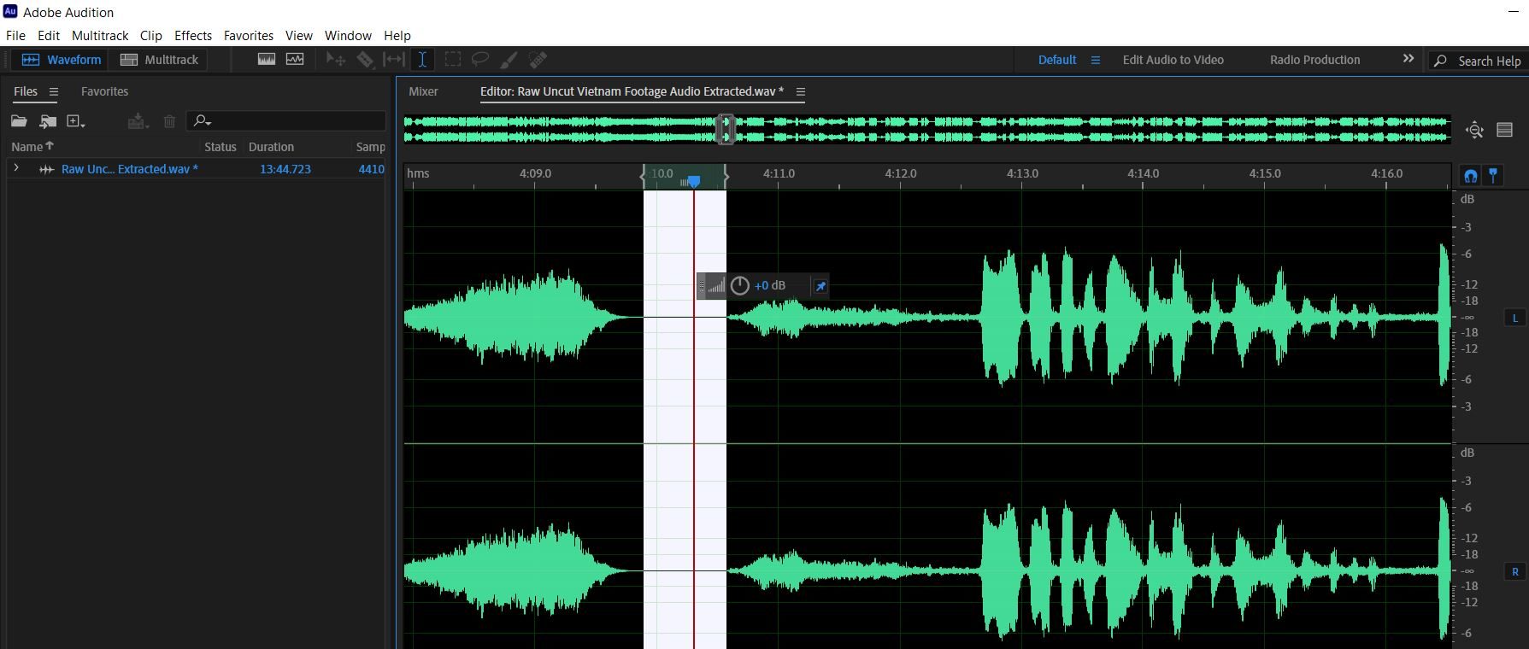The height and width of the screenshot is (649, 1529).
Task: Select the Marquee Selection tool
Action: pos(453,60)
